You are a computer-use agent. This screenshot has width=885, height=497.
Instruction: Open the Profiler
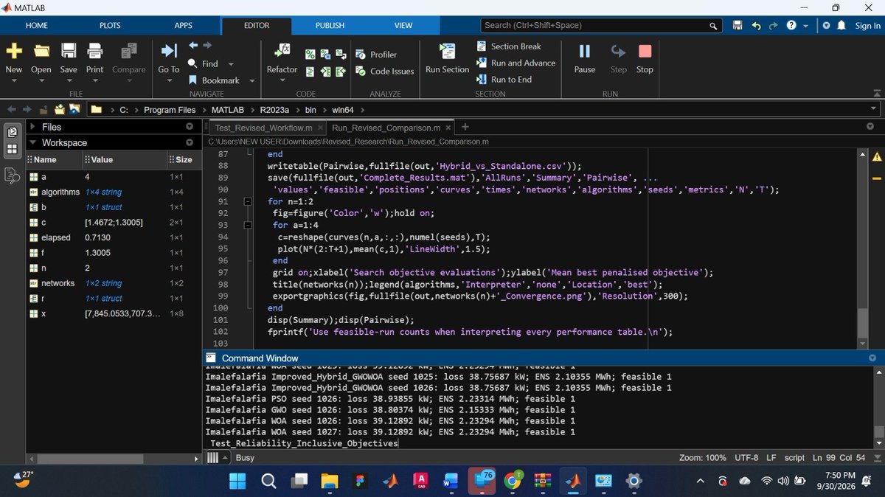click(376, 55)
